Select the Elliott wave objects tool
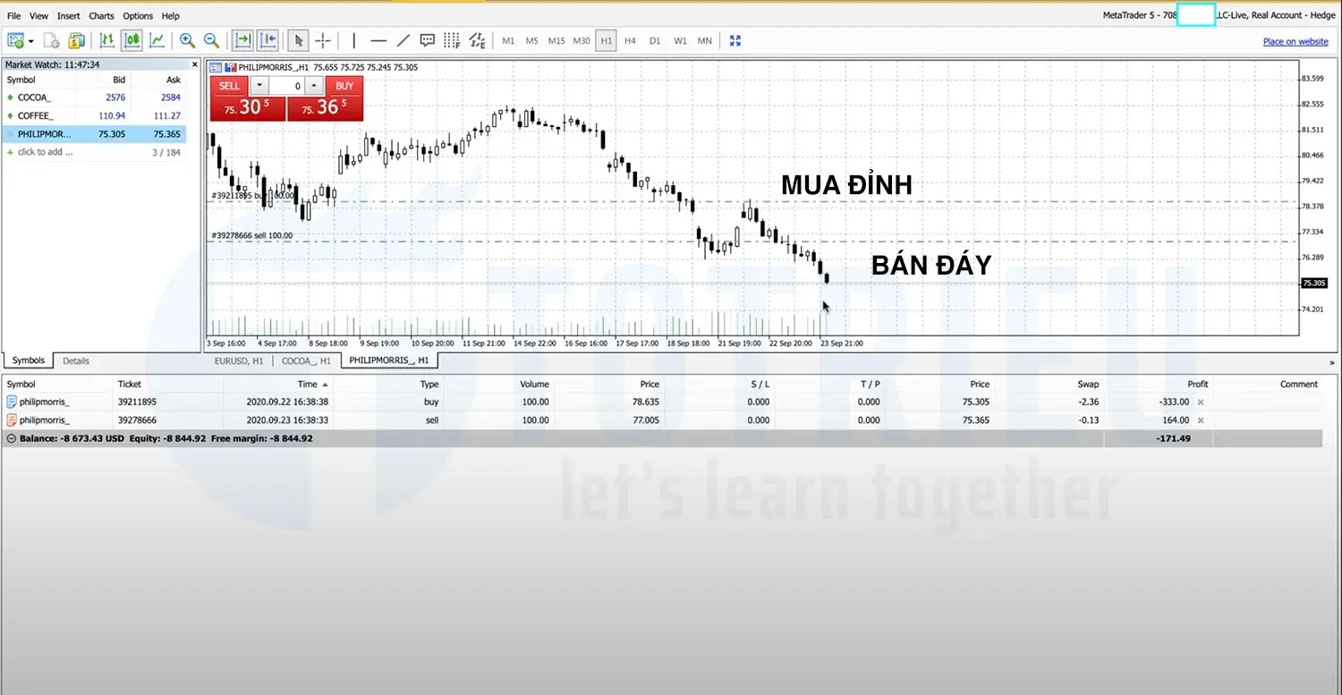The height and width of the screenshot is (695, 1342). (x=477, y=40)
